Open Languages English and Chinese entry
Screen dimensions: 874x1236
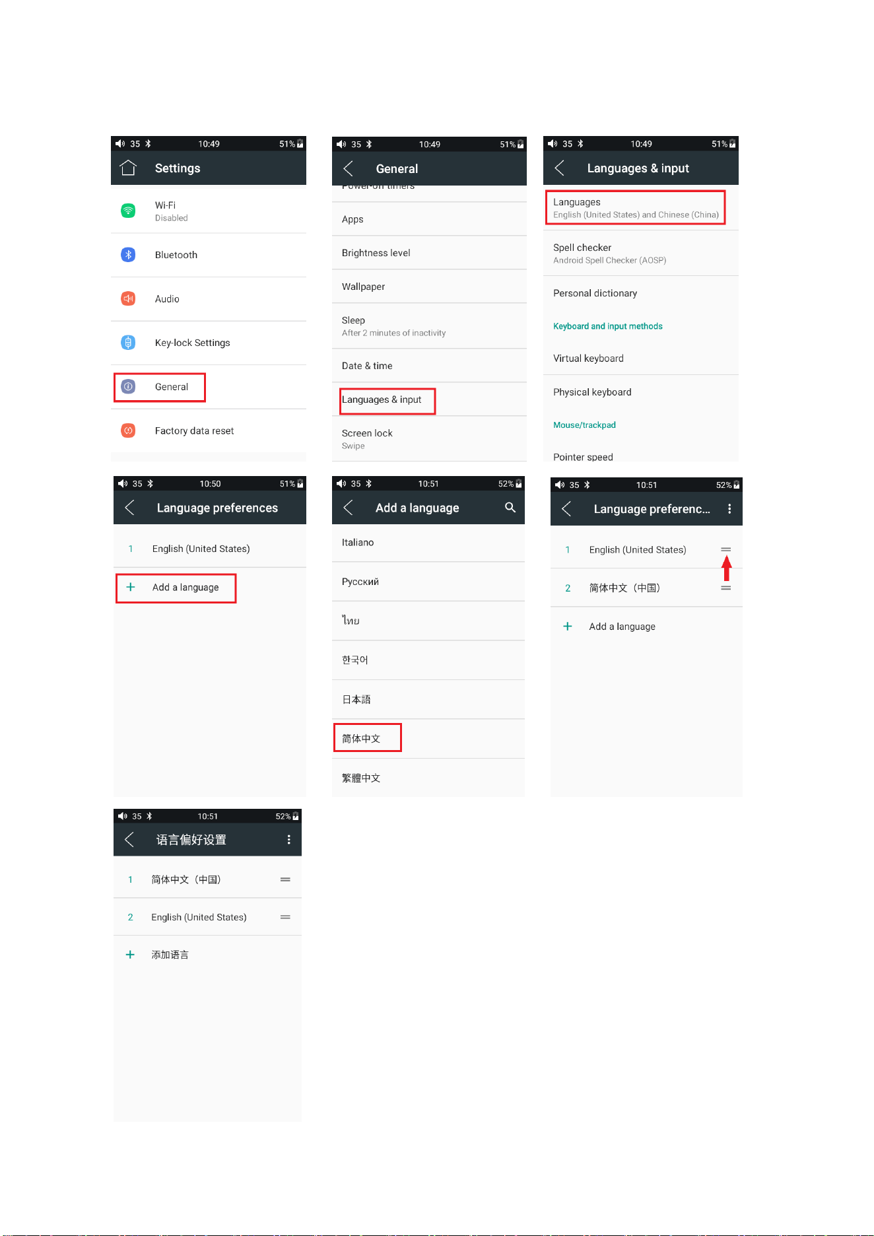[x=641, y=208]
